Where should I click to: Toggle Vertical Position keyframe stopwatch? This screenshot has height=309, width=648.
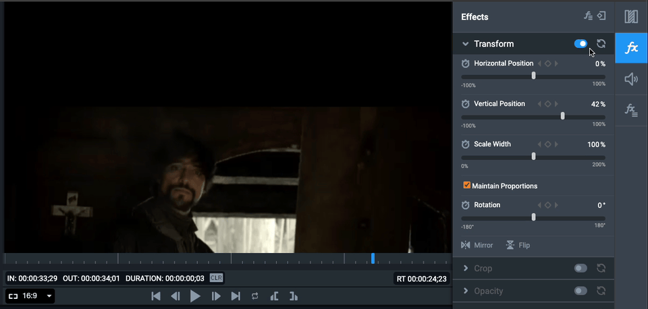466,104
